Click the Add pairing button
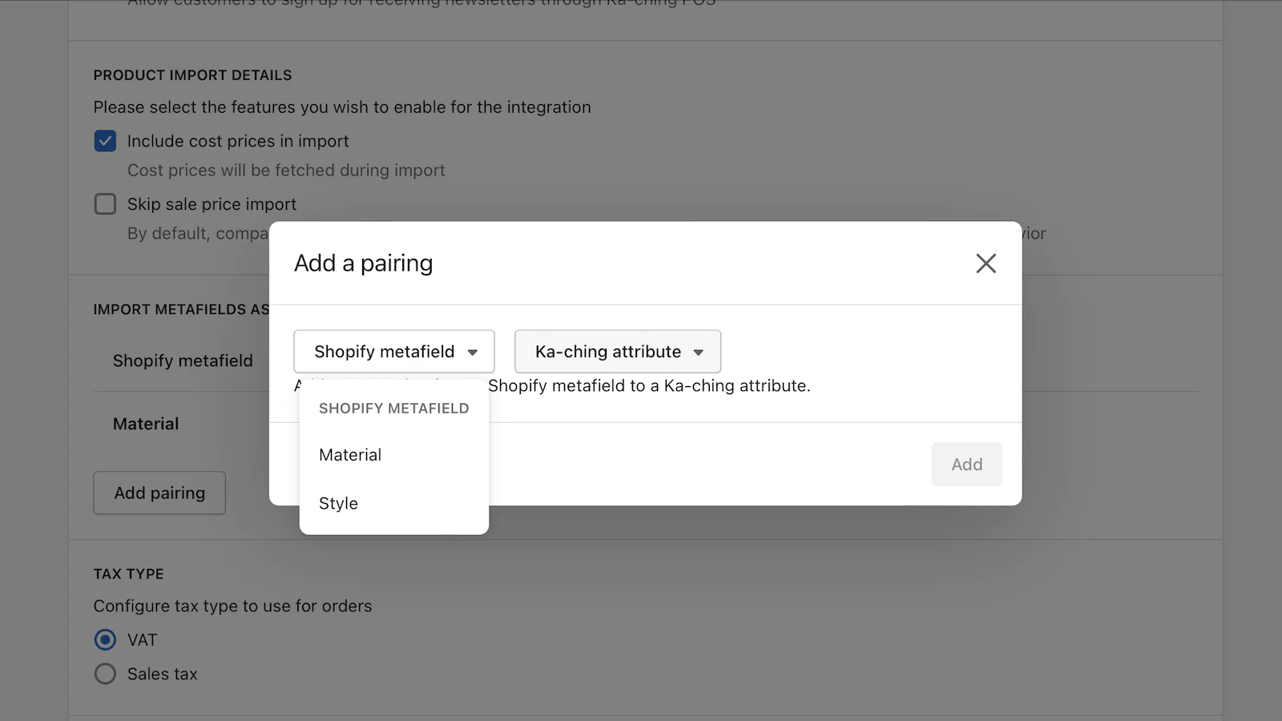Screen dimensions: 1282x721 click(159, 493)
